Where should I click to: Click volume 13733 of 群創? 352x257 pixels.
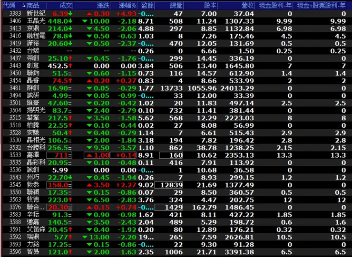click(172, 88)
